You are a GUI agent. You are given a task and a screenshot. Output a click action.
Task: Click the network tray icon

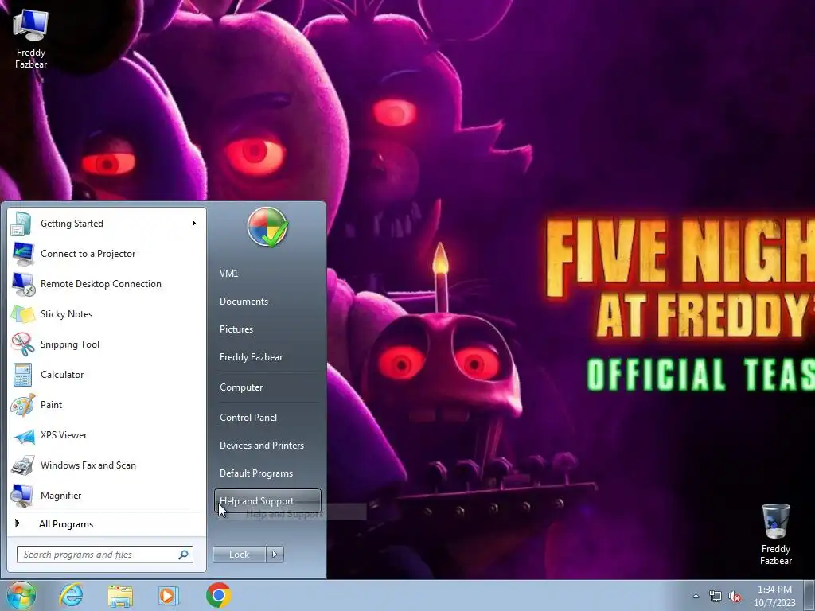716,596
